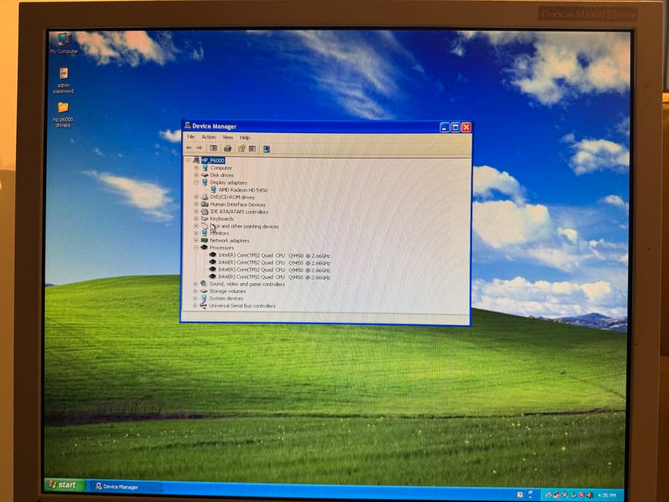Click Device Manager taskbar button

pos(124,487)
